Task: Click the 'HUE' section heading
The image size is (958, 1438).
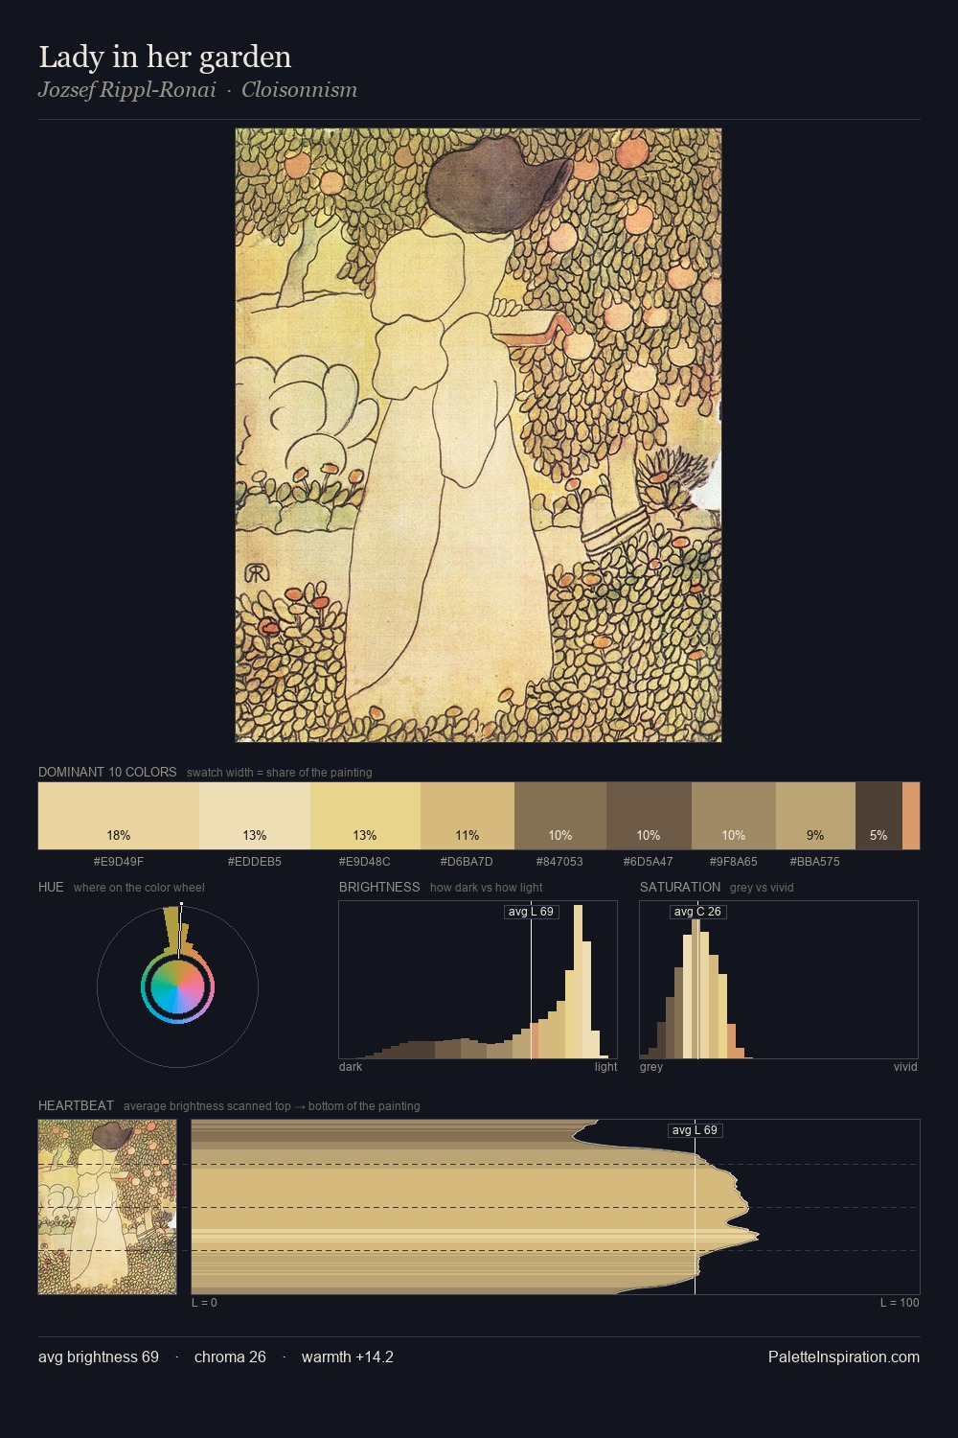Action: (x=51, y=887)
